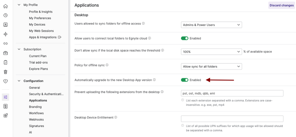Open My Web Sessions
296x137 pixels.
[41, 31]
